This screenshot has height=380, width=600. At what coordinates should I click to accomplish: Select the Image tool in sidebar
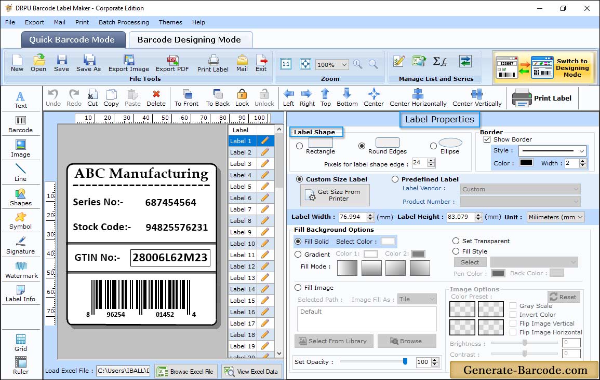pyautogui.click(x=21, y=149)
